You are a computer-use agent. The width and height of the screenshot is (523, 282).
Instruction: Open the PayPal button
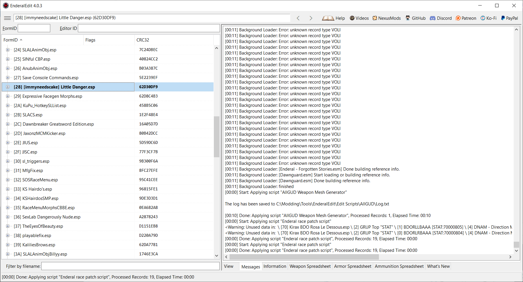point(509,18)
